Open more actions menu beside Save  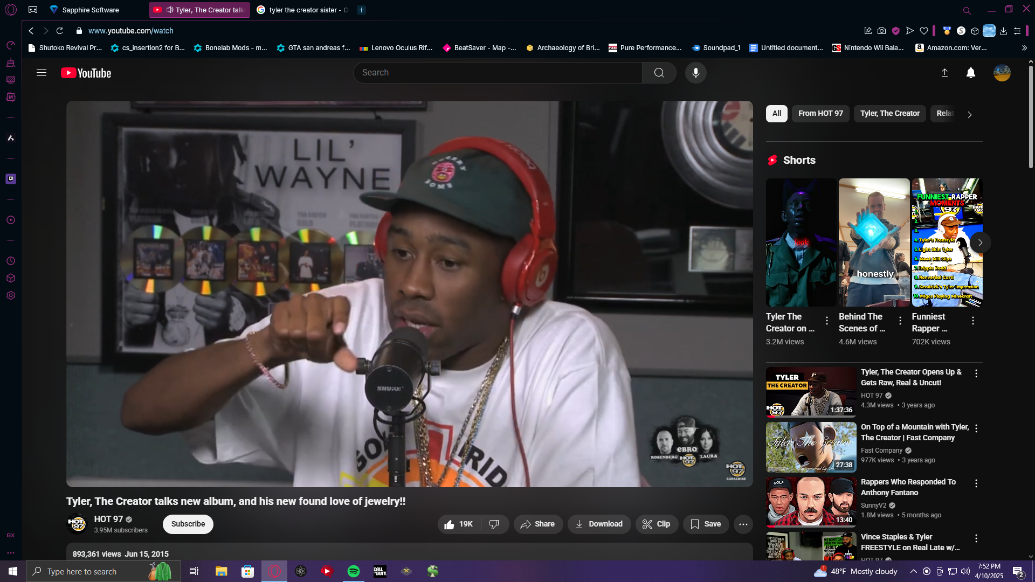click(x=743, y=524)
